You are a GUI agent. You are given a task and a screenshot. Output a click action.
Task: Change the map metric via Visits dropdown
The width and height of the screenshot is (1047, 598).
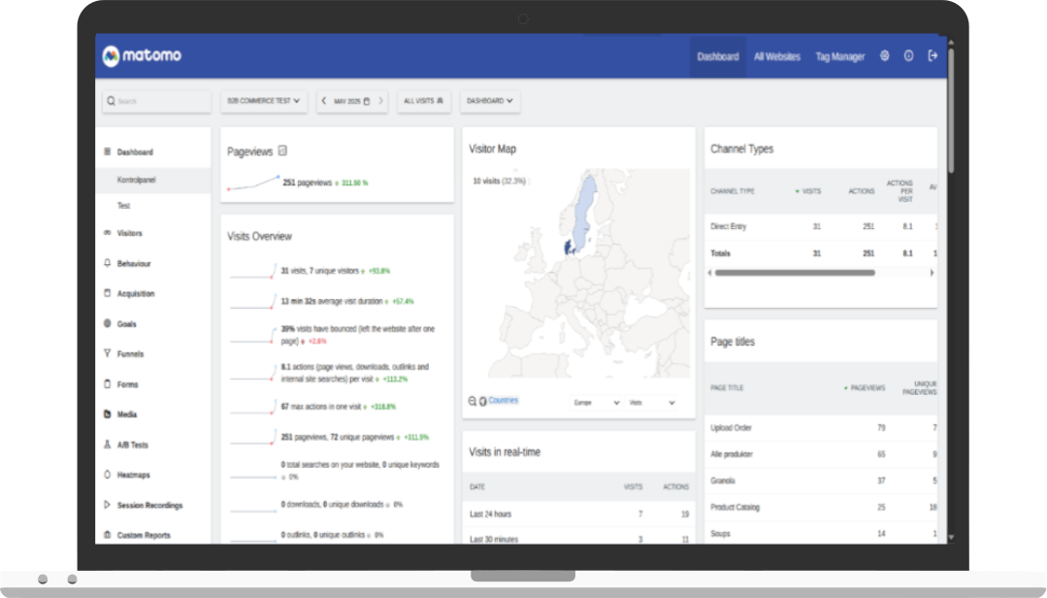point(648,401)
